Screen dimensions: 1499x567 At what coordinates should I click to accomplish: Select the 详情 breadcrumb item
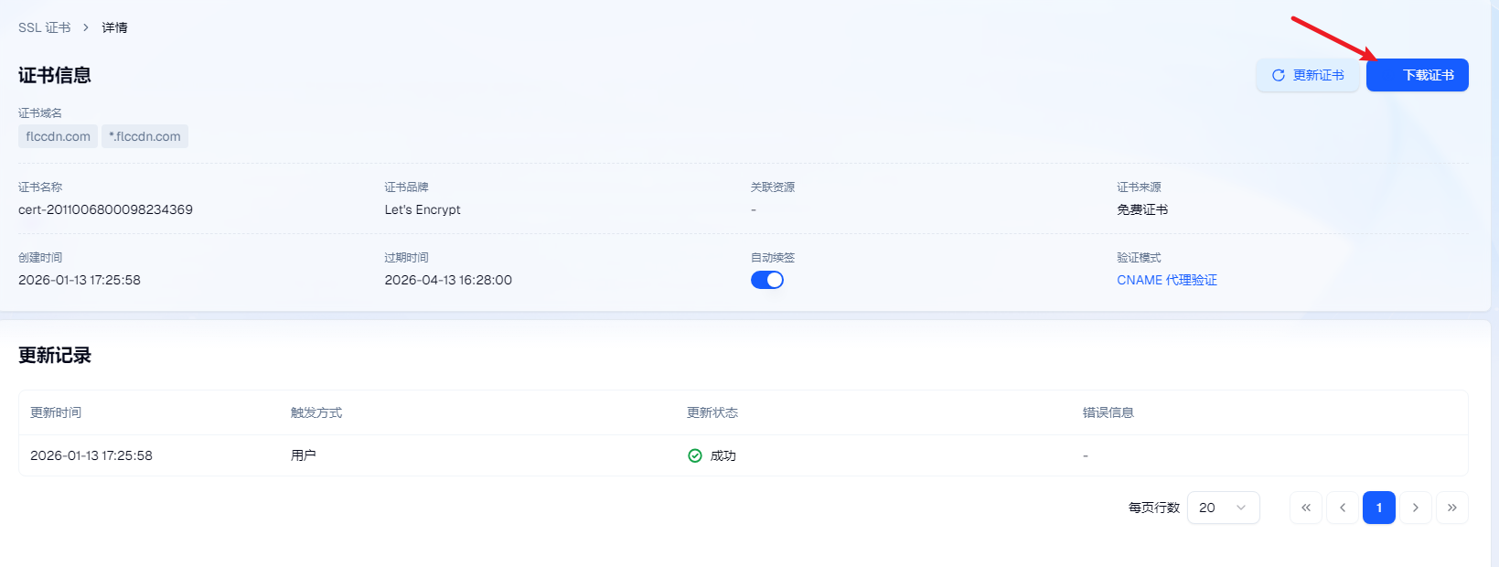click(x=114, y=27)
